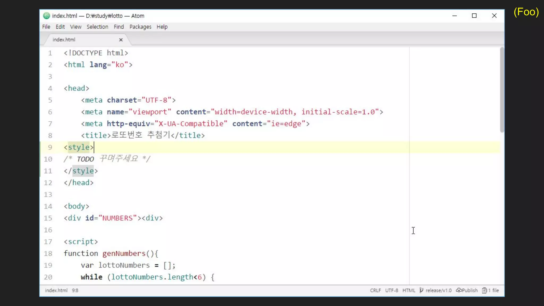544x306 pixels.
Task: Click index.html file name in status bar
Action: point(56,290)
